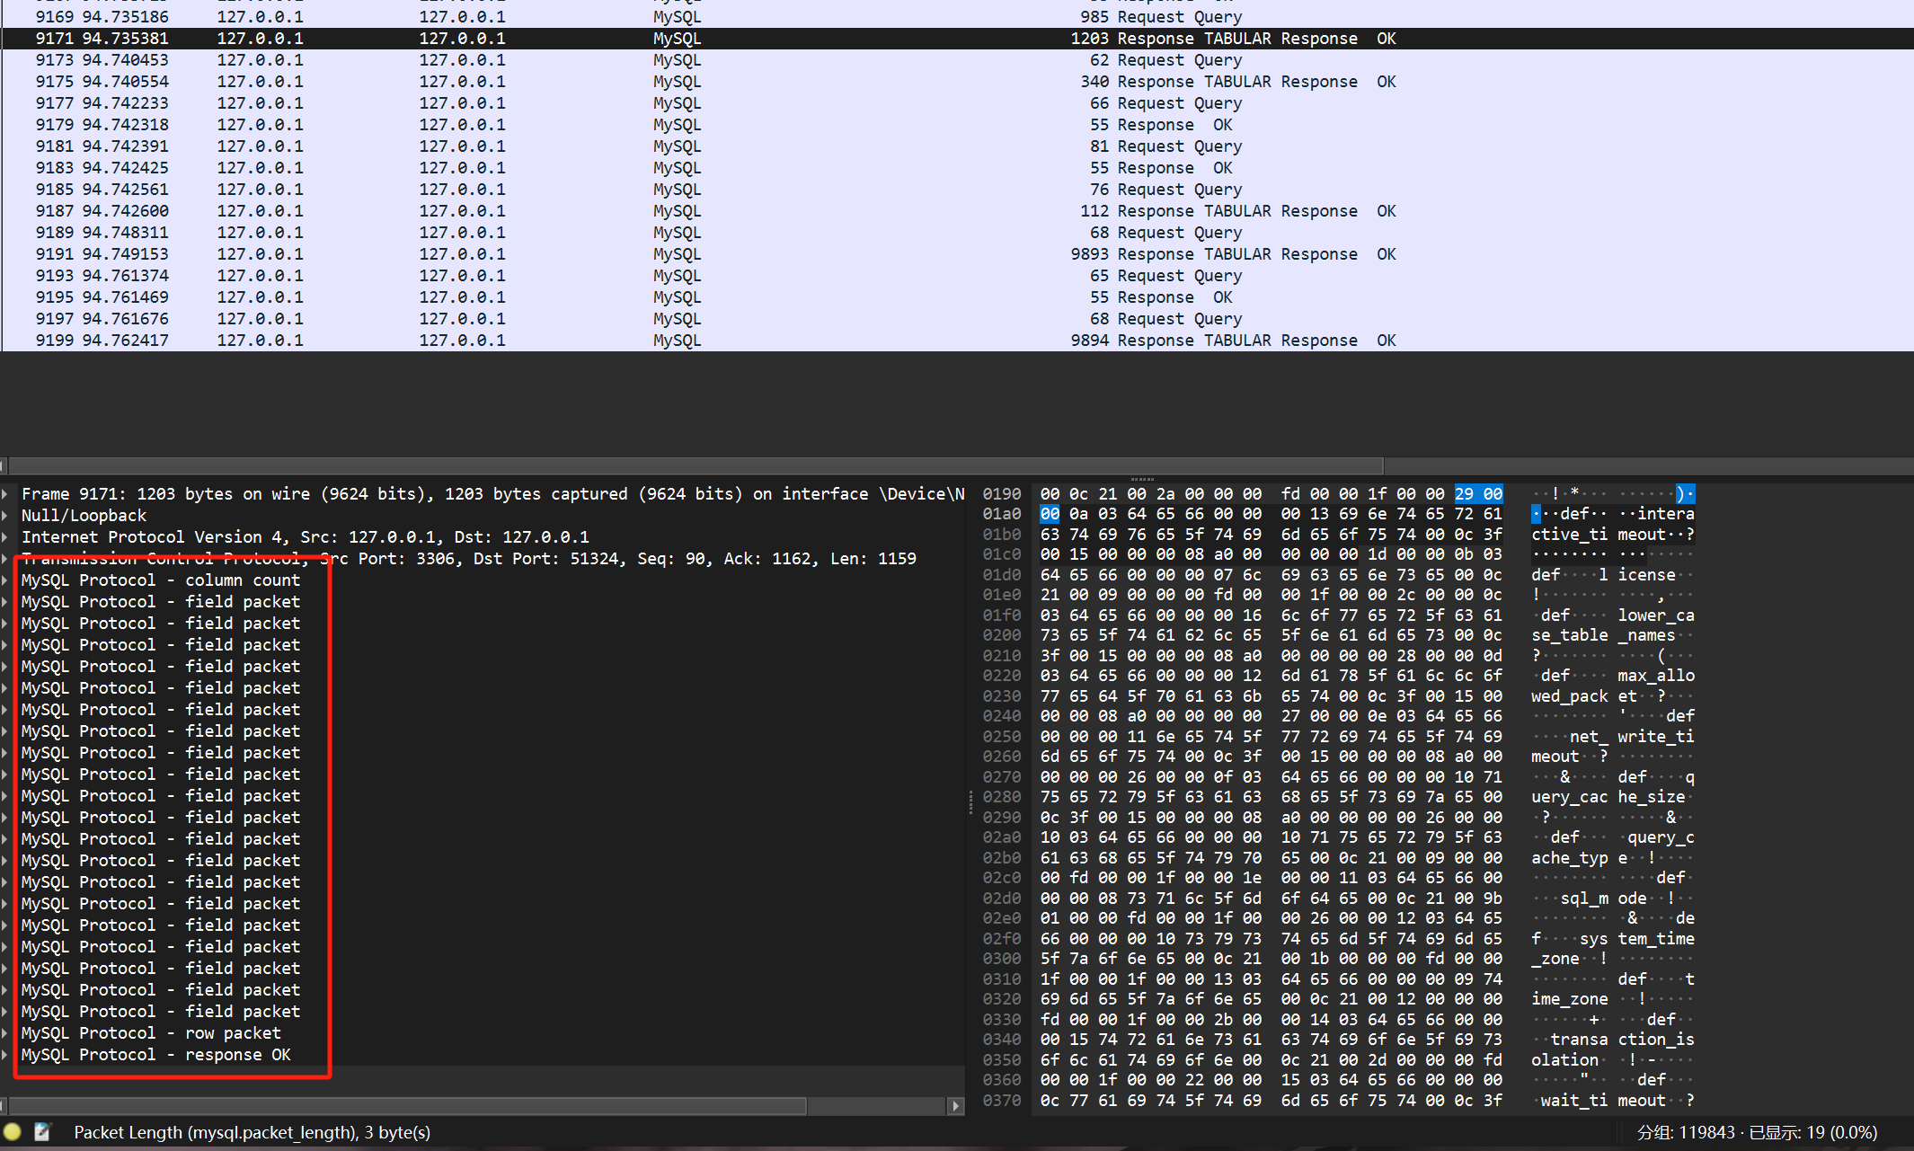
Task: Click the highlighted '29 00' hex bytes
Action: coord(1477,494)
